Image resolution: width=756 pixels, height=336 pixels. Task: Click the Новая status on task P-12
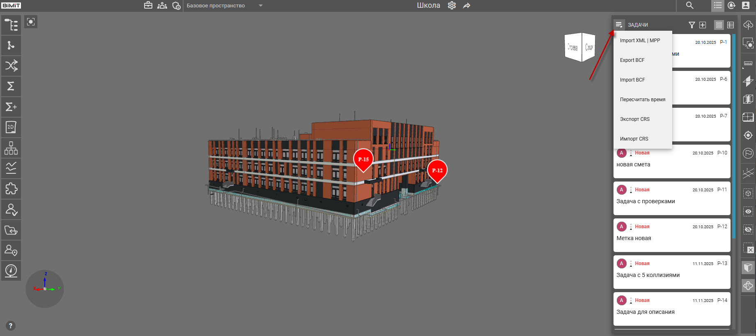pos(642,227)
